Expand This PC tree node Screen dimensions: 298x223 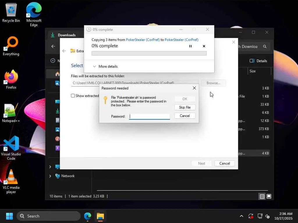(x=50, y=167)
